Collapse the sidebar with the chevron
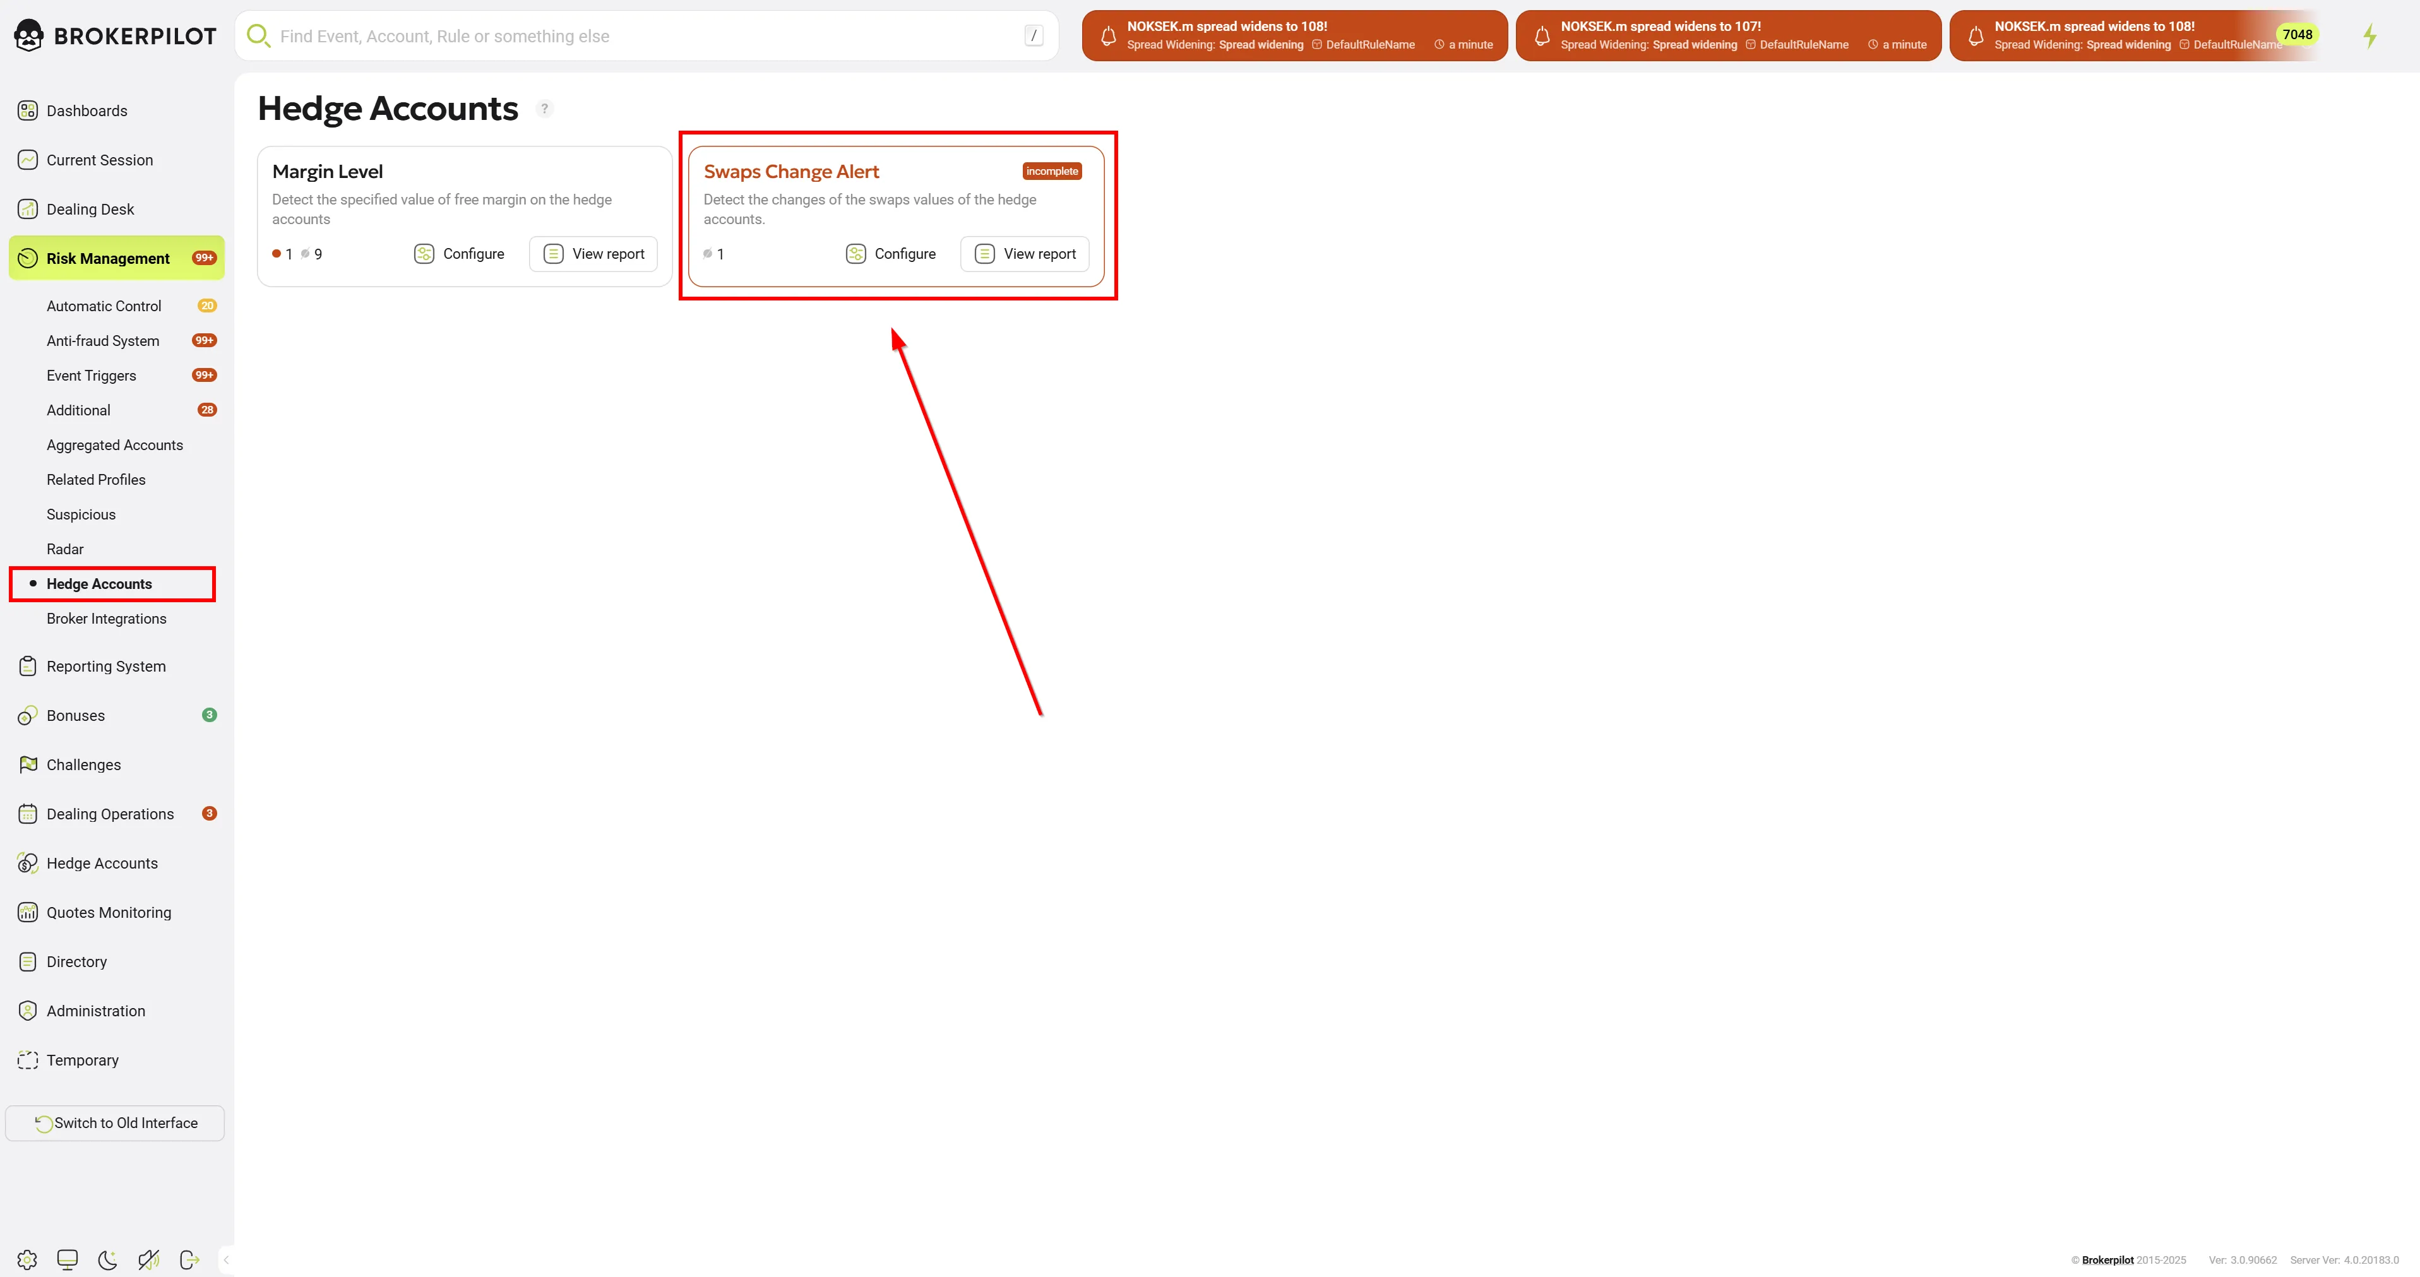 coord(227,1260)
